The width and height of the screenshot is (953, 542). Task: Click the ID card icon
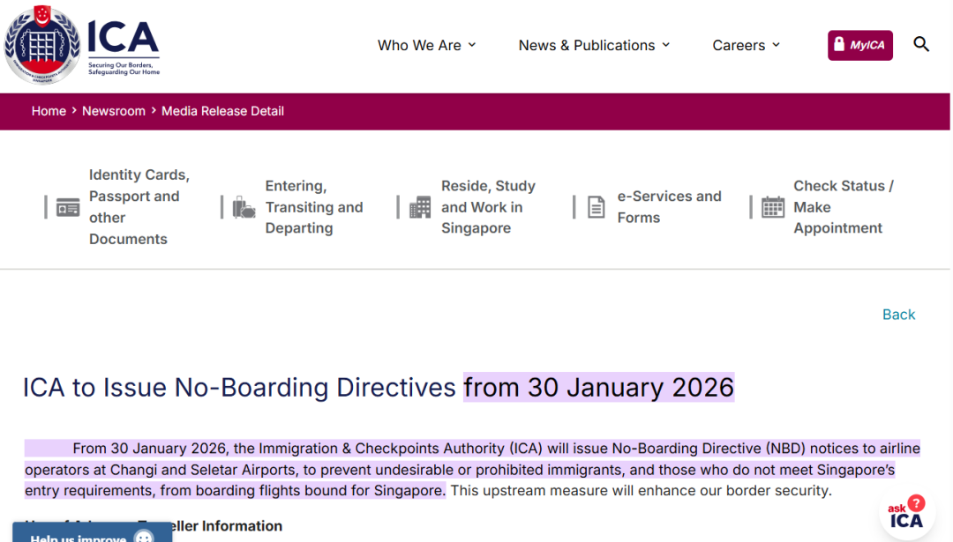pyautogui.click(x=68, y=208)
